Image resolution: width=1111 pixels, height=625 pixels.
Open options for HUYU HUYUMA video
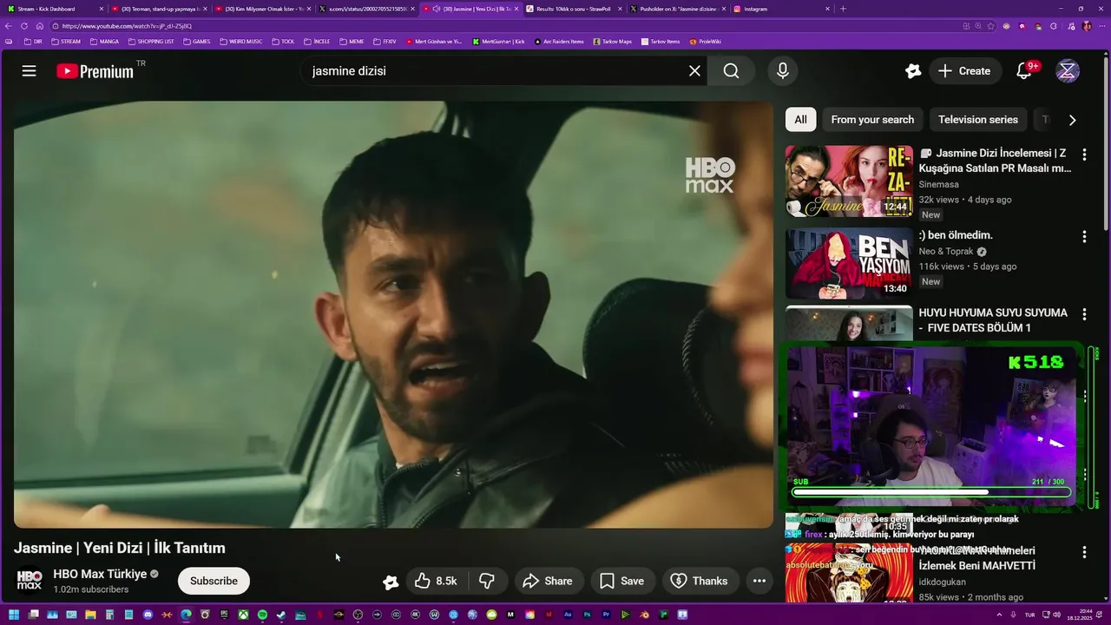pos(1084,314)
